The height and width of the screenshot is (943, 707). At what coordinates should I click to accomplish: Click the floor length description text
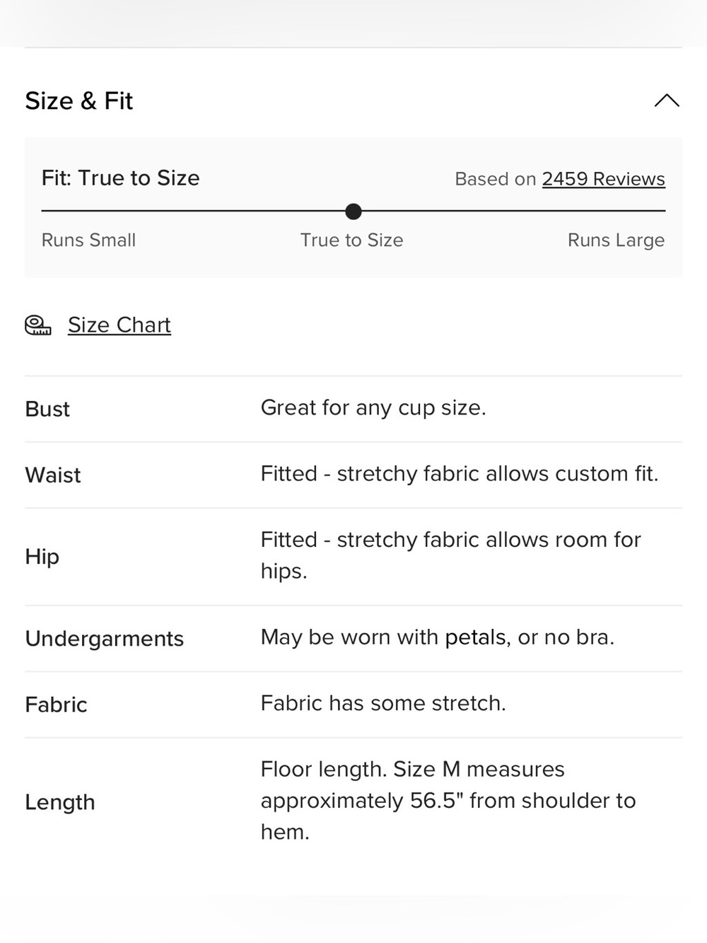[448, 800]
